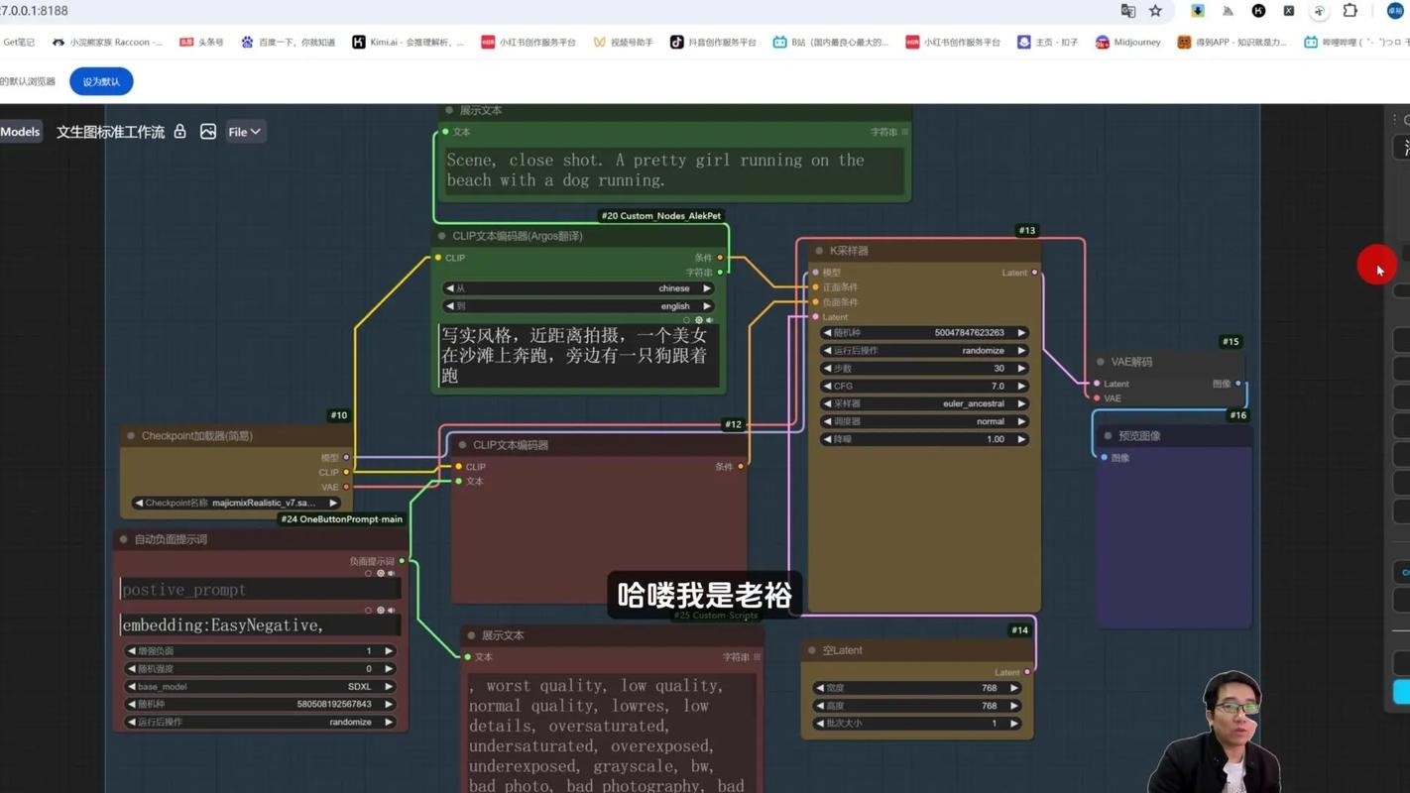Viewport: 1410px width, 793px height.
Task: Mute the speaker toggle above postive_prompt field
Action: (x=393, y=573)
